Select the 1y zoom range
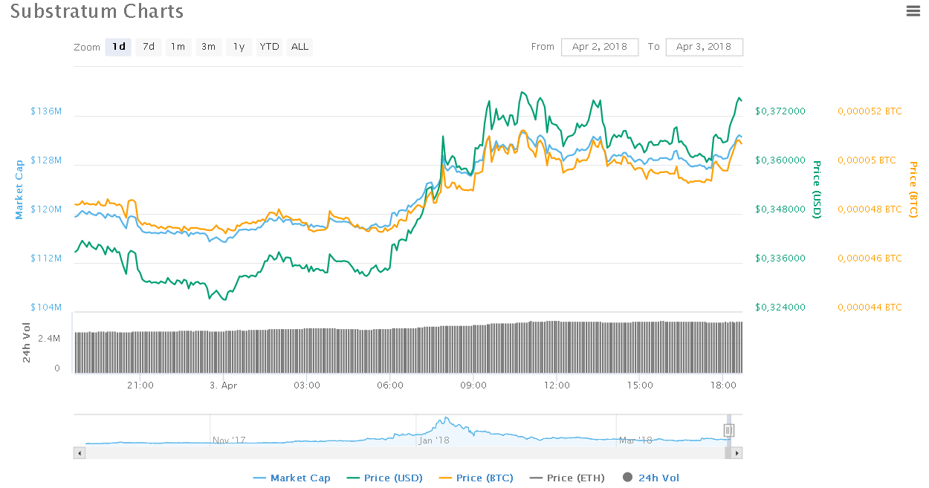The width and height of the screenshot is (929, 488). point(239,47)
